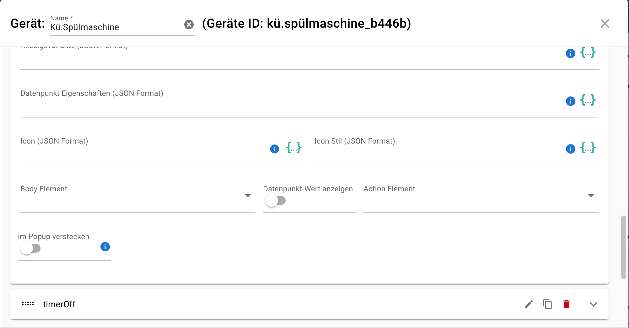
Task: Open the Action Element dropdown
Action: (x=480, y=196)
